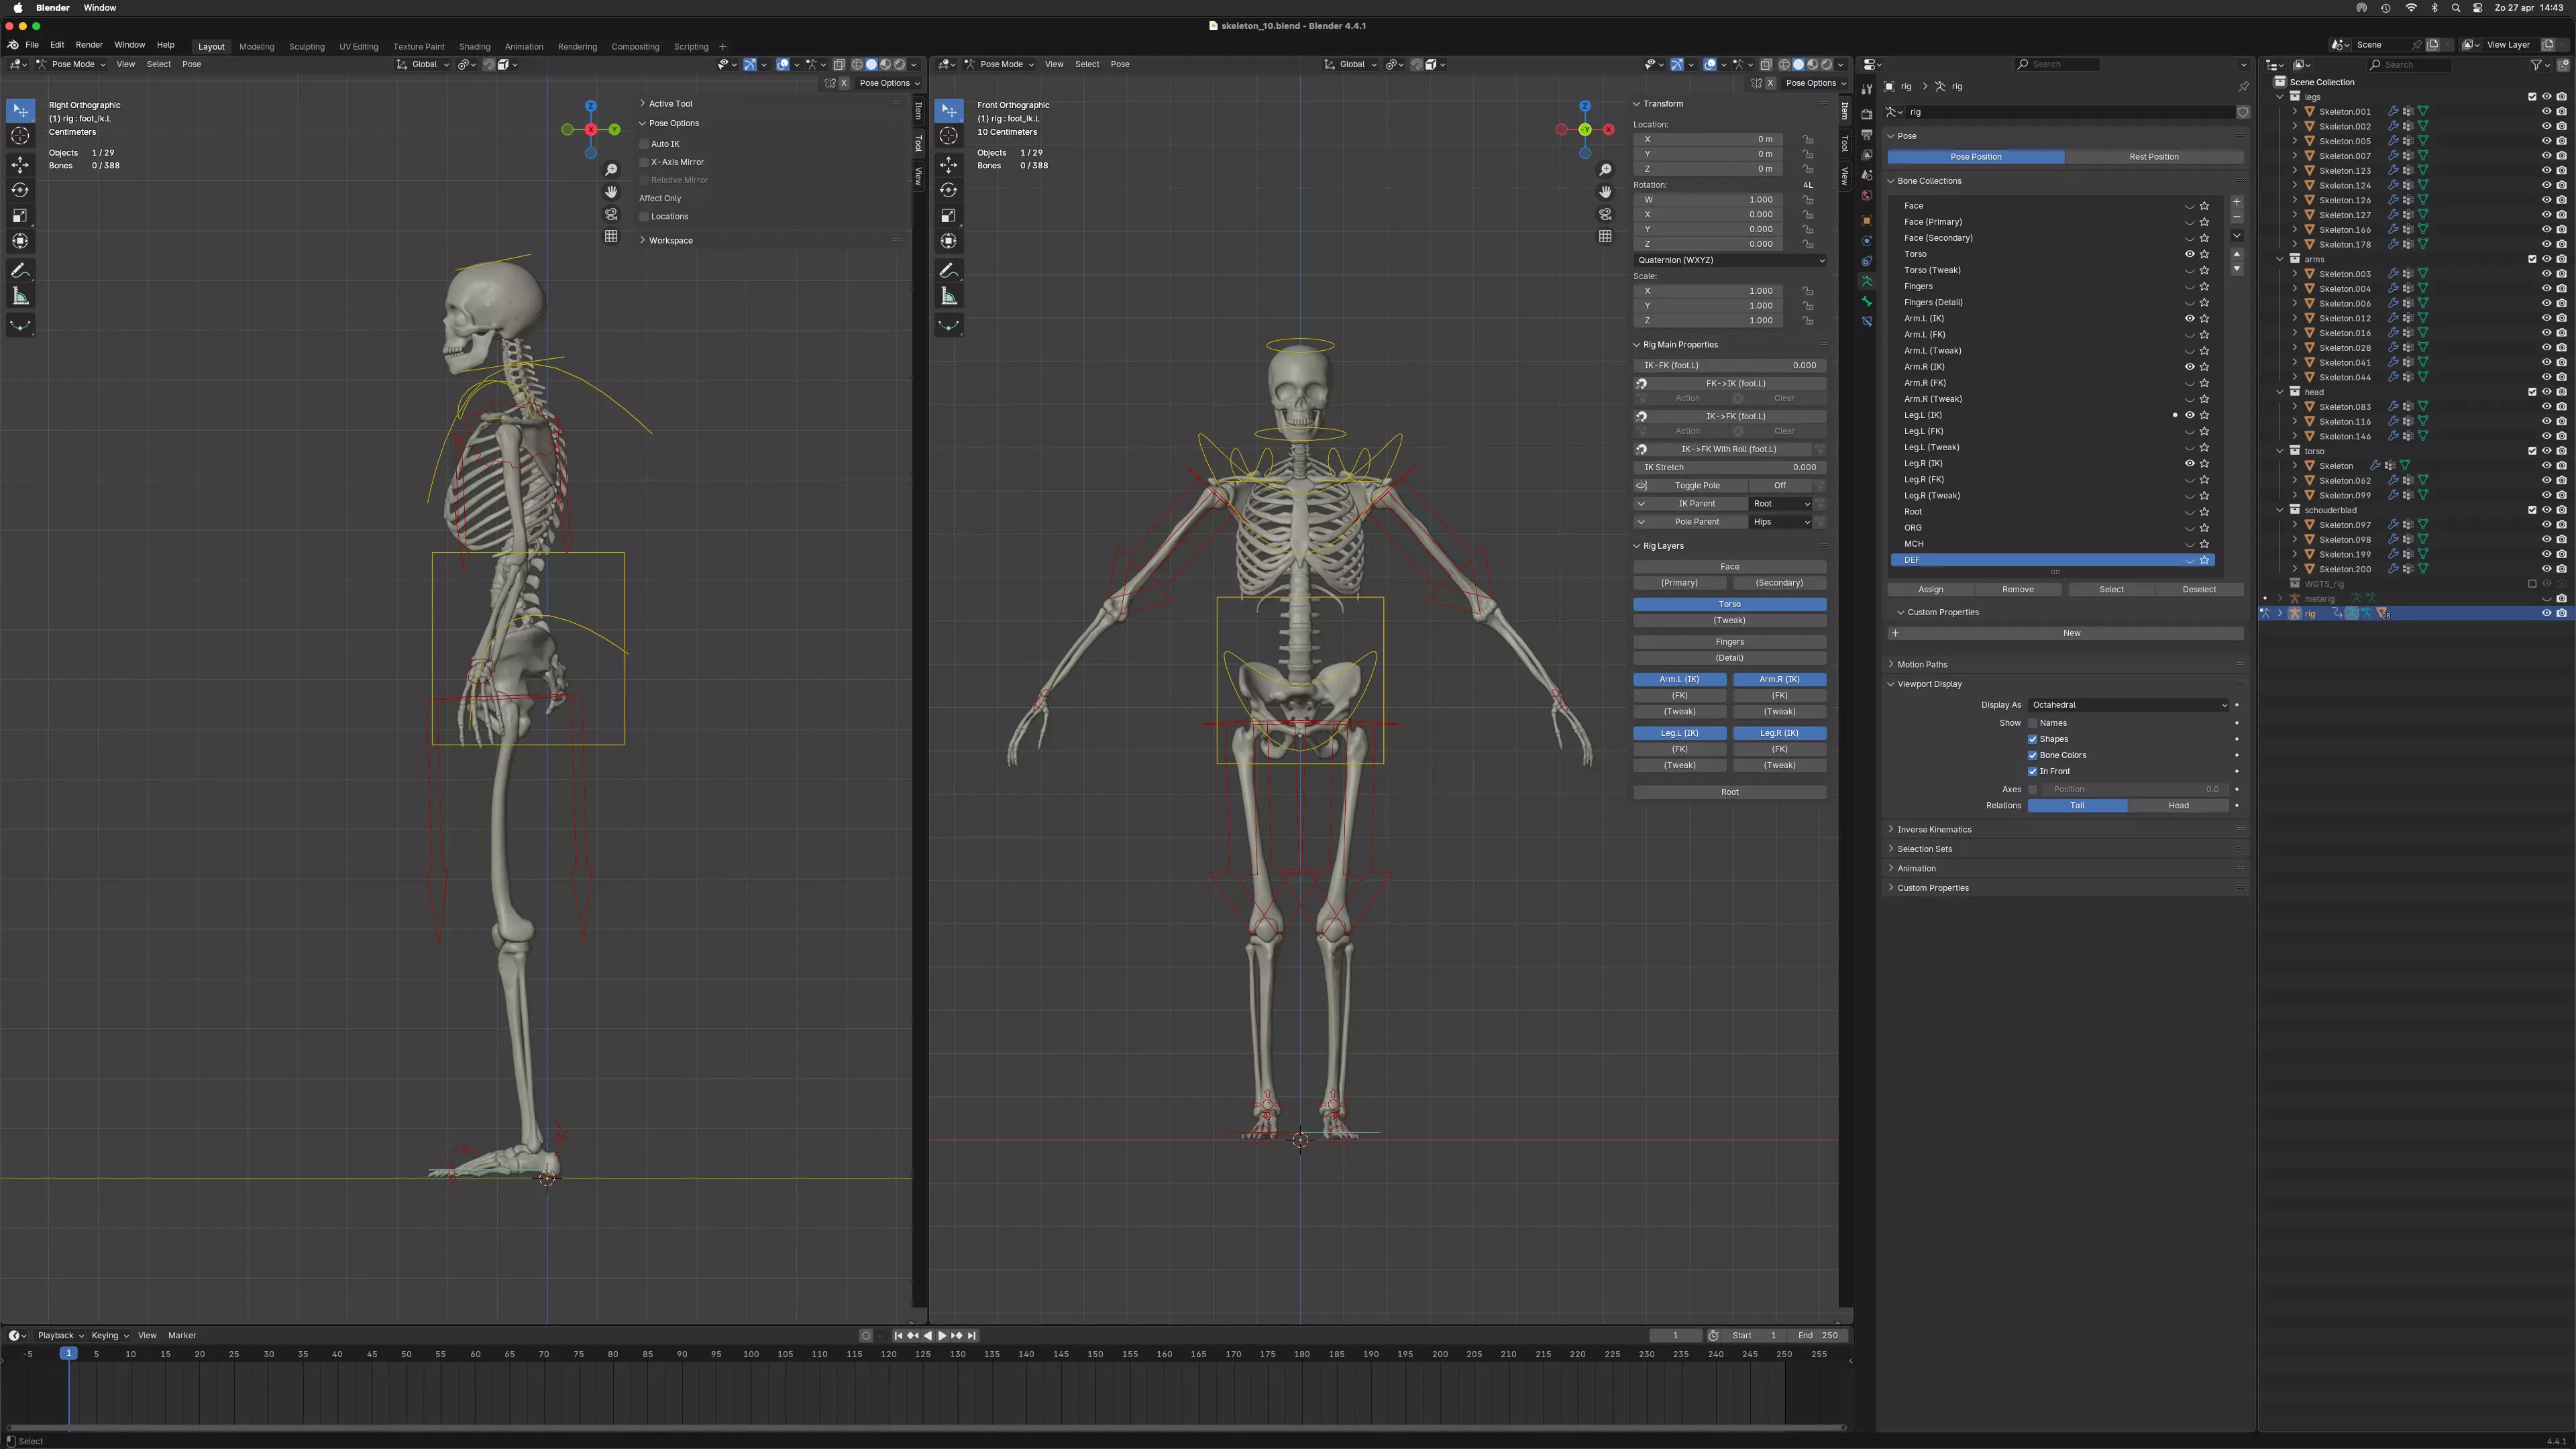Jump to the timeline end frame
Viewport: 2576px width, 1449px height.
click(971, 1335)
